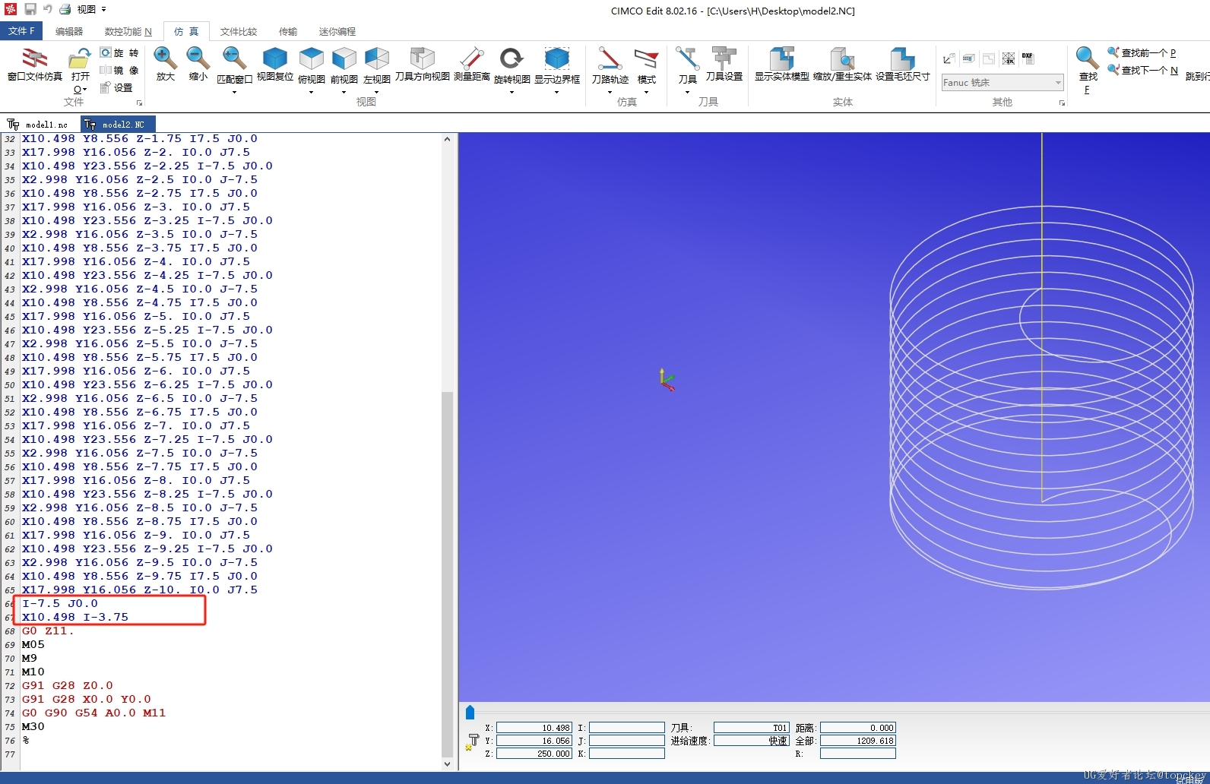Fit the view with 匹配窗口
Screen dimensions: 1210x784
(x=234, y=65)
